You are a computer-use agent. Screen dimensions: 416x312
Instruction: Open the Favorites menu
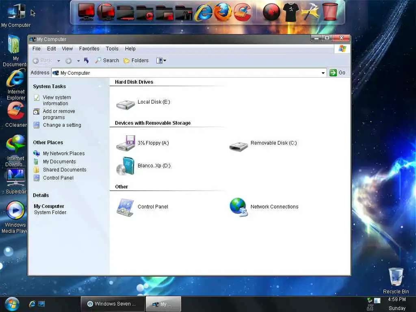[x=89, y=49]
